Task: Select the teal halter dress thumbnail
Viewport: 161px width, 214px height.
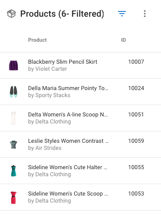Action: [x=14, y=171]
